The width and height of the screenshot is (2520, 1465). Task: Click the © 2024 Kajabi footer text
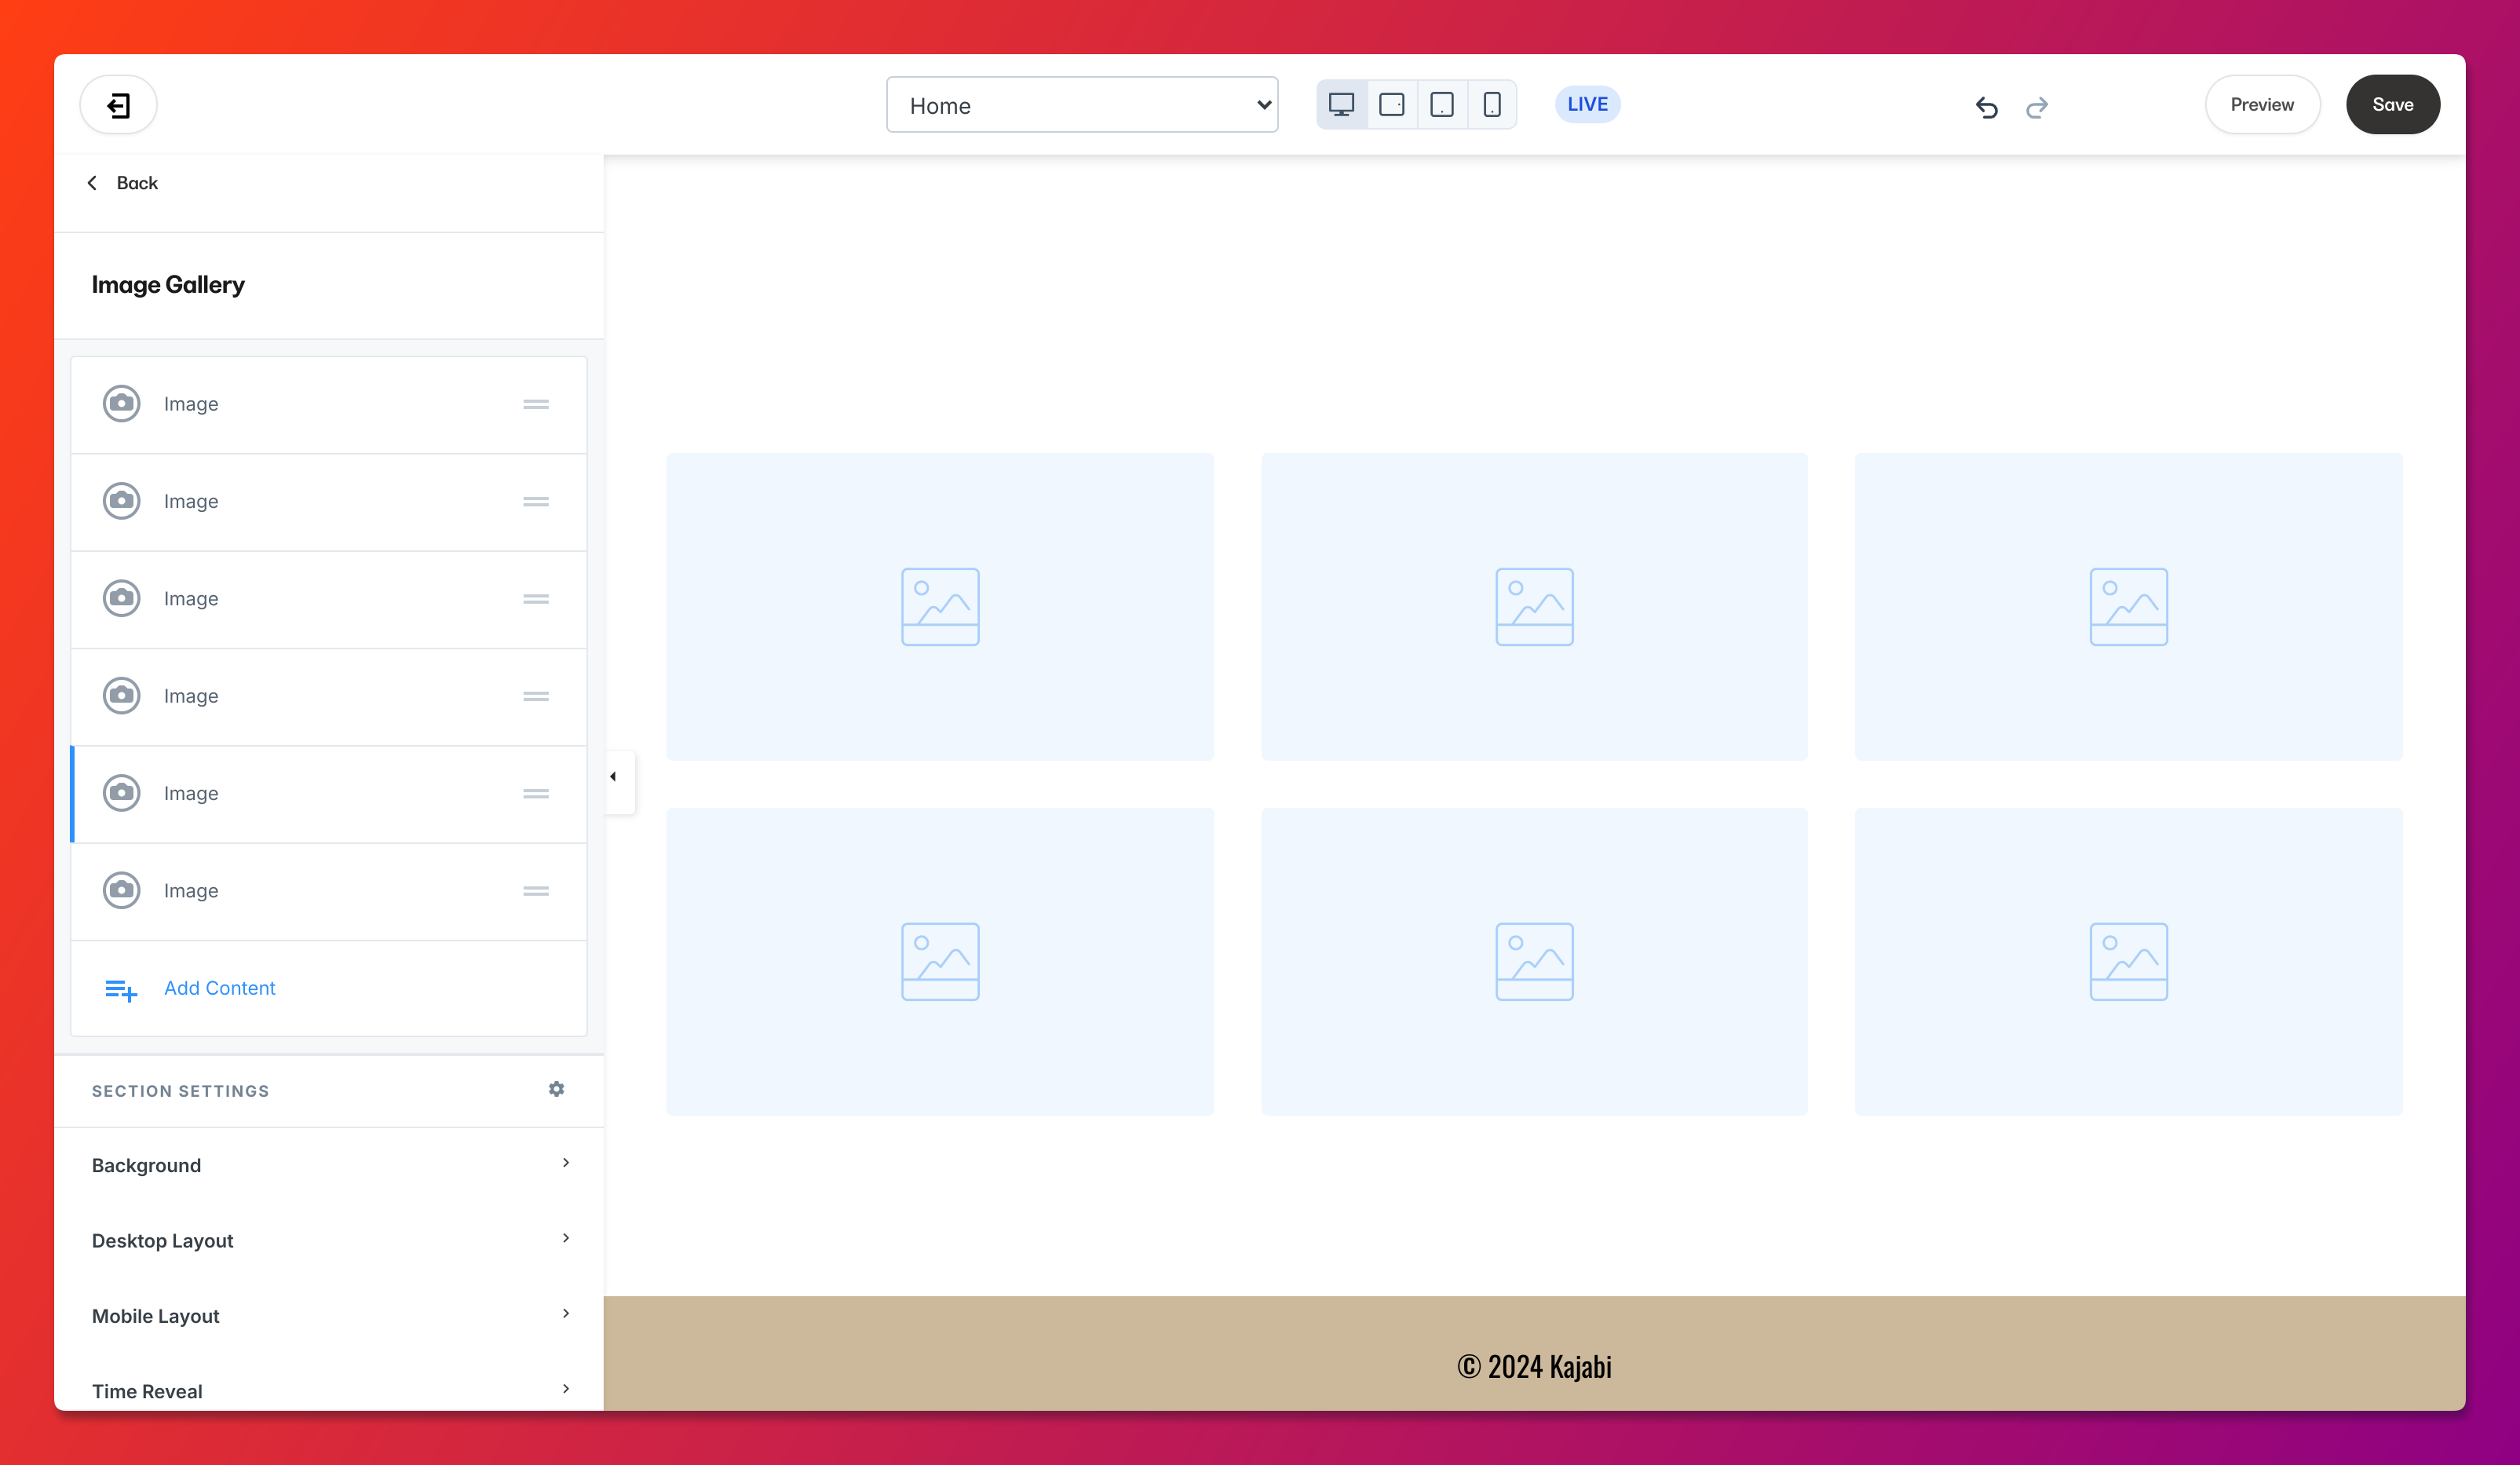pyautogui.click(x=1534, y=1366)
